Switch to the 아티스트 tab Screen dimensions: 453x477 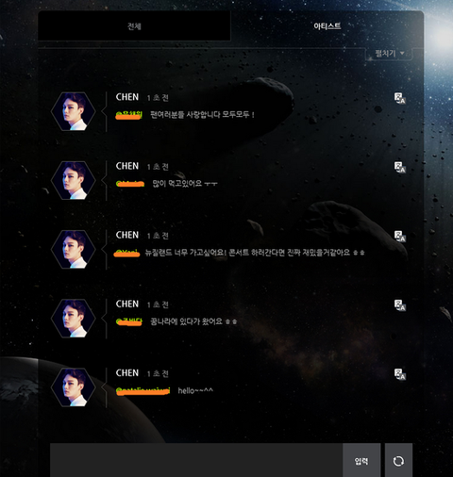[327, 26]
